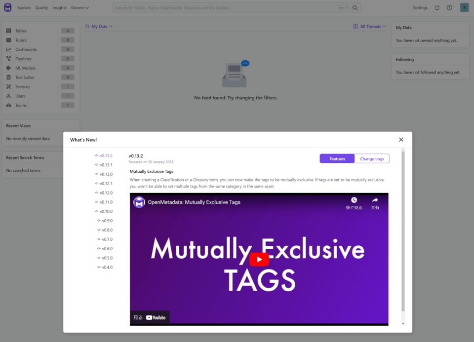Click the search magnifier icon
Image resolution: width=474 pixels, height=342 pixels.
(355, 8)
